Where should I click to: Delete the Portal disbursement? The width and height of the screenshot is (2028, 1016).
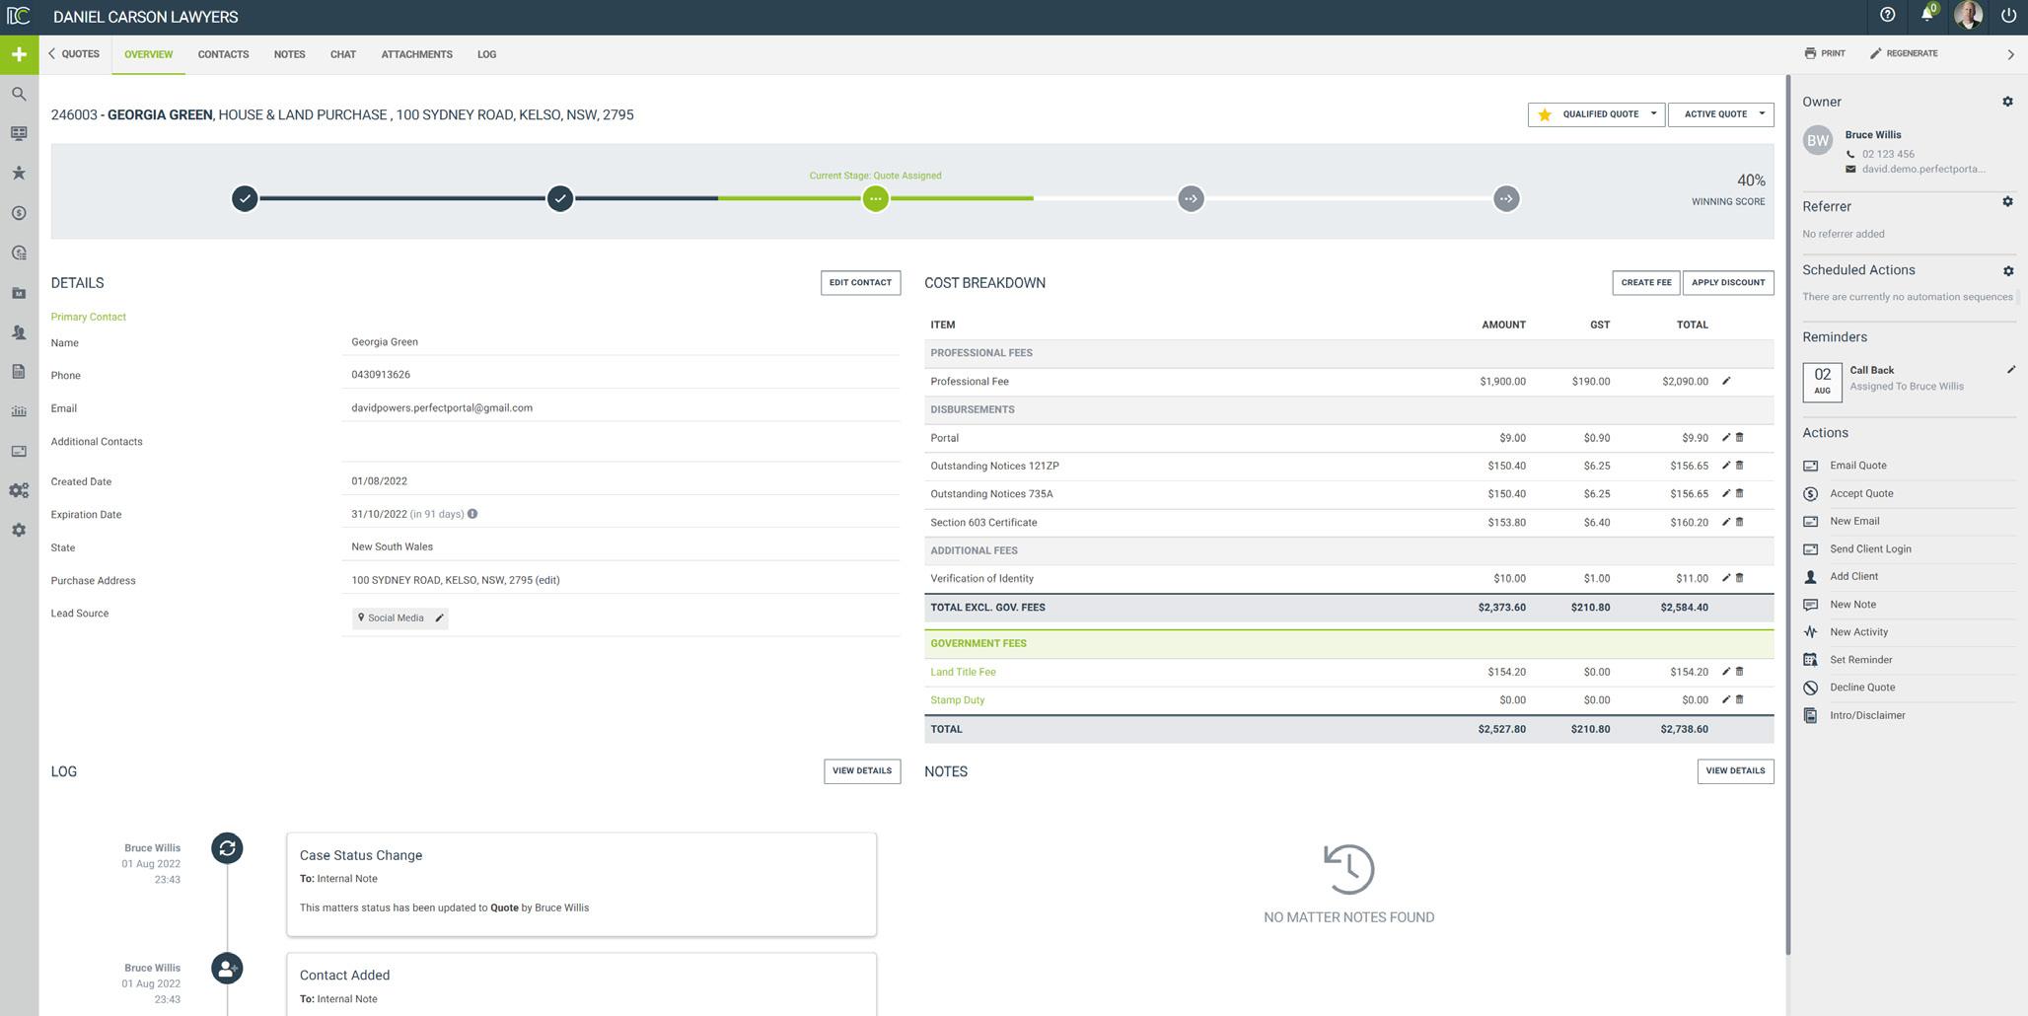[x=1740, y=437]
